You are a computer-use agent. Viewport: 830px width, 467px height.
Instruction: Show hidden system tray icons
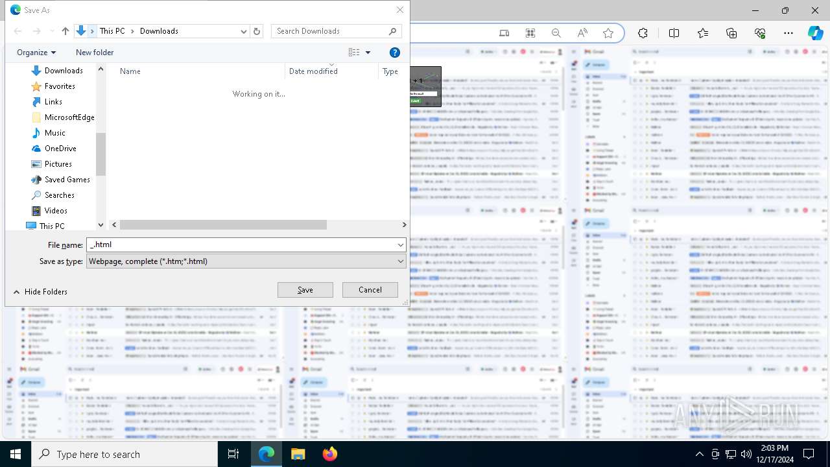tap(699, 454)
